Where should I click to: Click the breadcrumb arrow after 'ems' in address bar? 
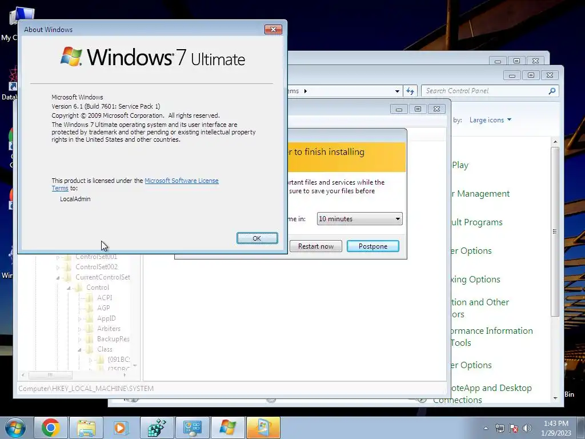(x=306, y=91)
